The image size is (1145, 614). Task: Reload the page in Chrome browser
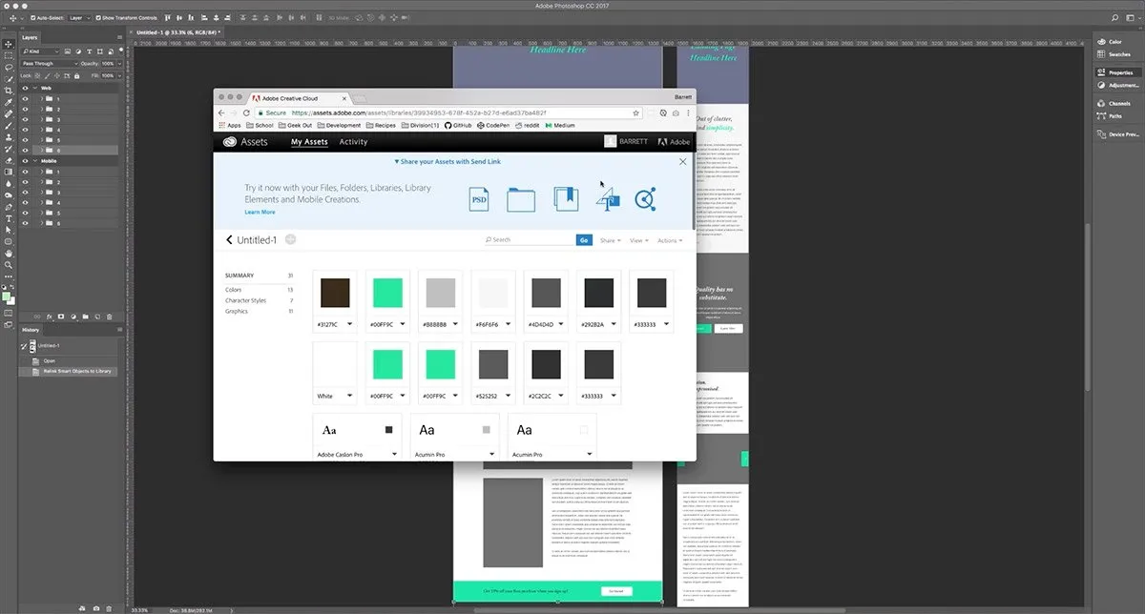[246, 113]
